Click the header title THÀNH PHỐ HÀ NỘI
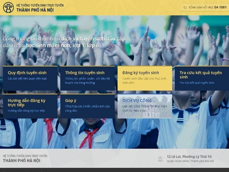 coord(35,10)
